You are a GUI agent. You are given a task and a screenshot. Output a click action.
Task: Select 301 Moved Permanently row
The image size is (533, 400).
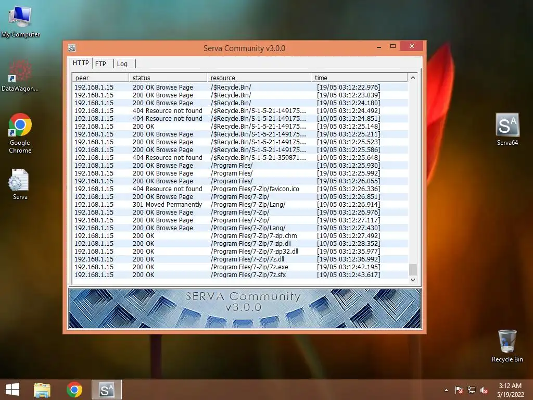click(240, 204)
